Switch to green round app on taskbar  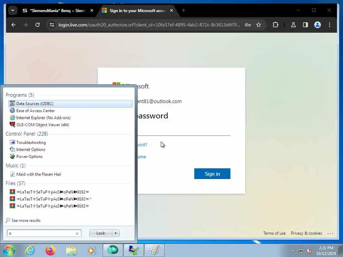[113, 250]
